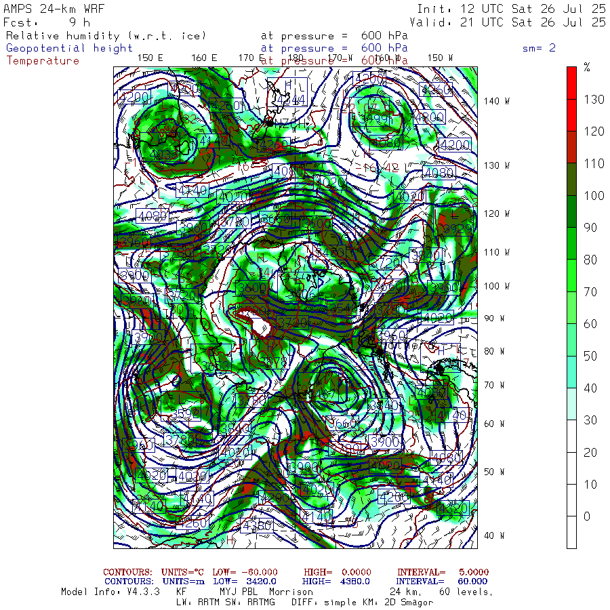The height and width of the screenshot is (610, 610).
Task: Click the white color bar segment between 10 and 20
Action: pos(571,468)
